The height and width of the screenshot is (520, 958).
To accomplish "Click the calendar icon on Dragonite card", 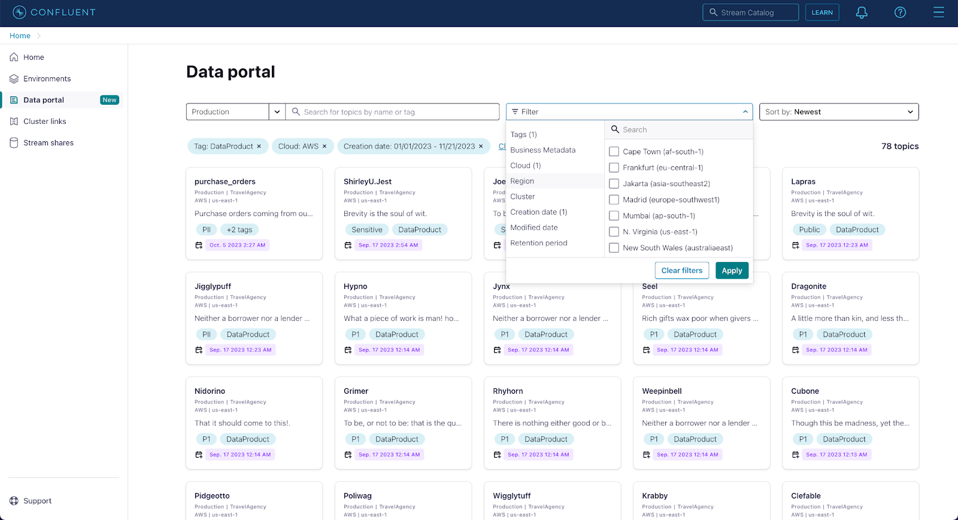I will [796, 350].
